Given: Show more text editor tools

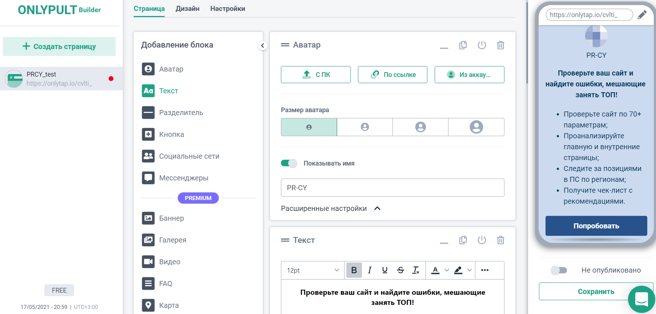Looking at the screenshot, I should [x=485, y=270].
